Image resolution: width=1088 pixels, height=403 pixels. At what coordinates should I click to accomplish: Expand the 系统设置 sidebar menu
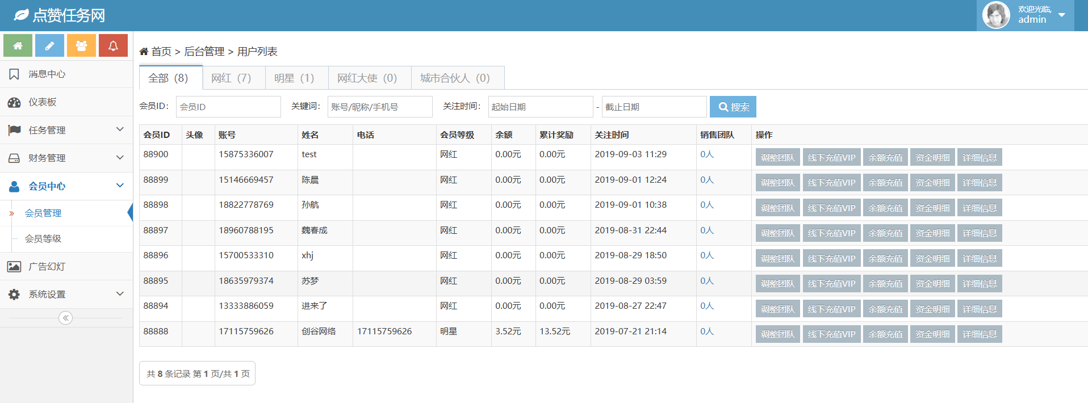66,294
